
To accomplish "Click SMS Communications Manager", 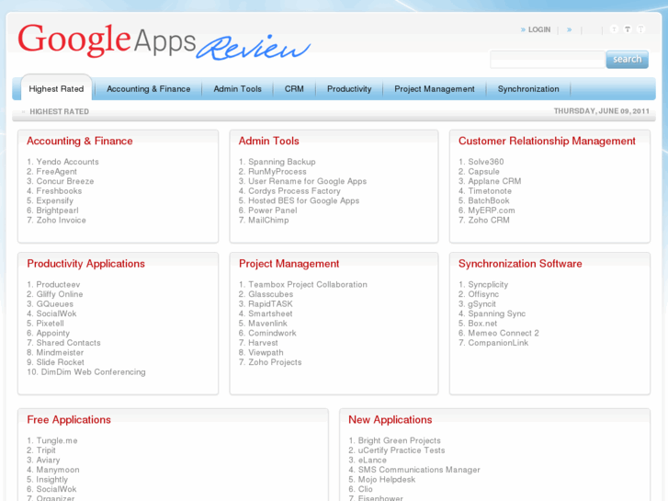I will coord(419,470).
